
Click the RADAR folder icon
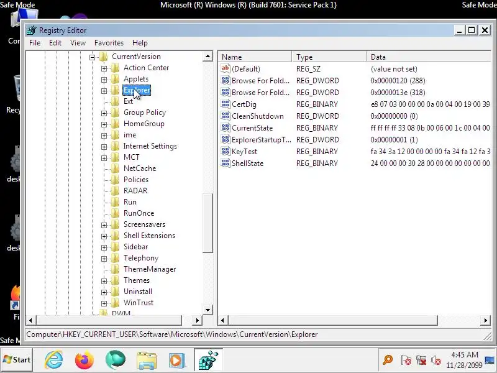coord(115,191)
